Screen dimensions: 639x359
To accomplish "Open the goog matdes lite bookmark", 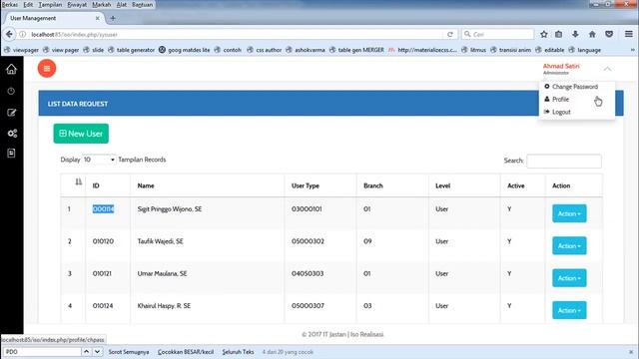I will click(x=184, y=50).
